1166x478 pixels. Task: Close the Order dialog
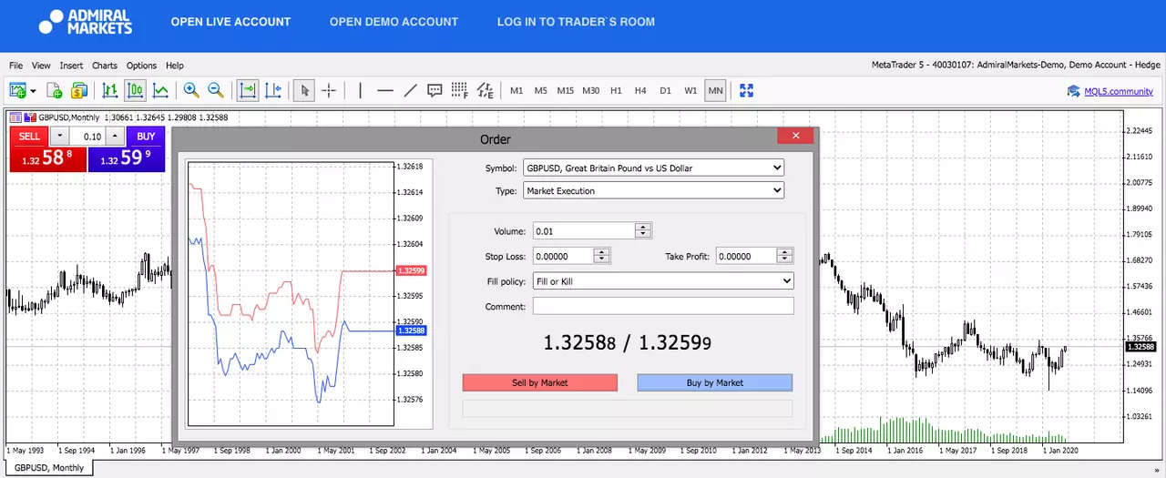point(795,136)
